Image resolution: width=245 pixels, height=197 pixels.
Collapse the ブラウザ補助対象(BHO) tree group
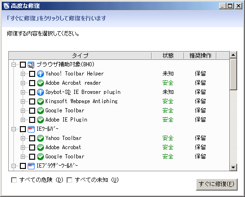(14, 64)
